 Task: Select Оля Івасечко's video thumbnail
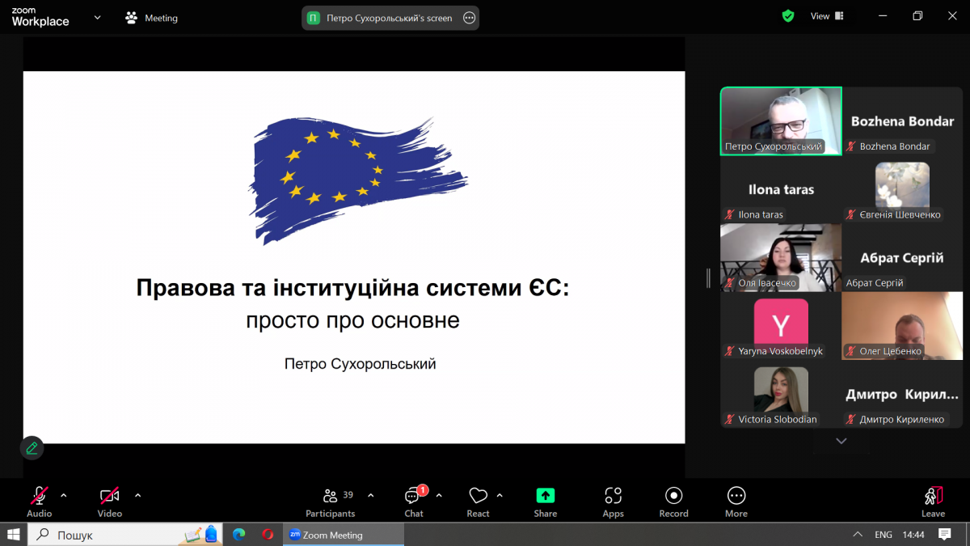(781, 257)
